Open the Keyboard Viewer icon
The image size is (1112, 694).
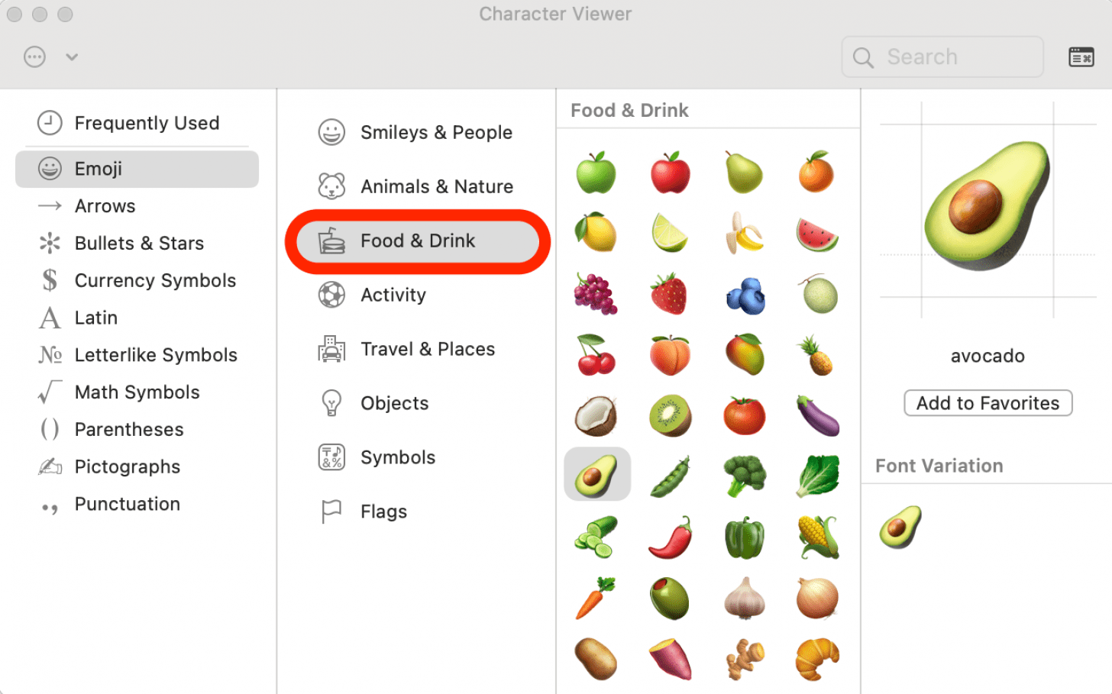tap(1081, 56)
